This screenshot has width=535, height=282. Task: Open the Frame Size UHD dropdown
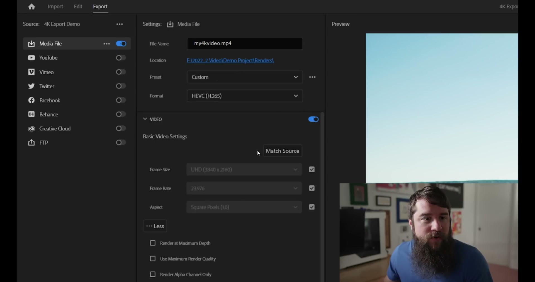pos(244,169)
